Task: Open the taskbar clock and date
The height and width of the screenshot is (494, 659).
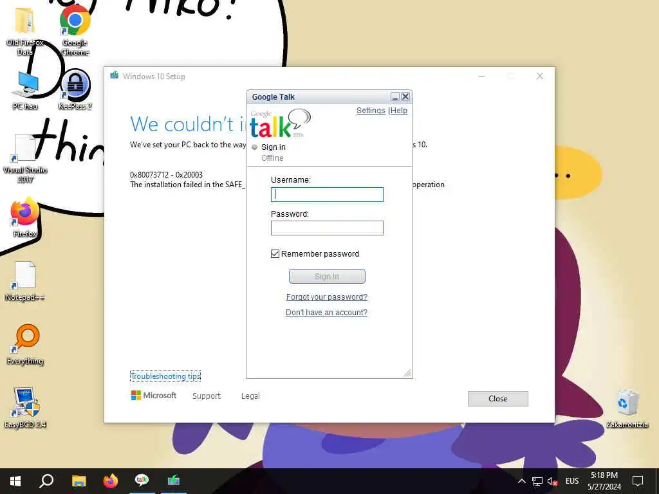Action: click(604, 481)
